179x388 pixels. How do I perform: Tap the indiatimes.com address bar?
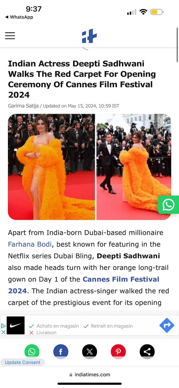tap(89, 374)
